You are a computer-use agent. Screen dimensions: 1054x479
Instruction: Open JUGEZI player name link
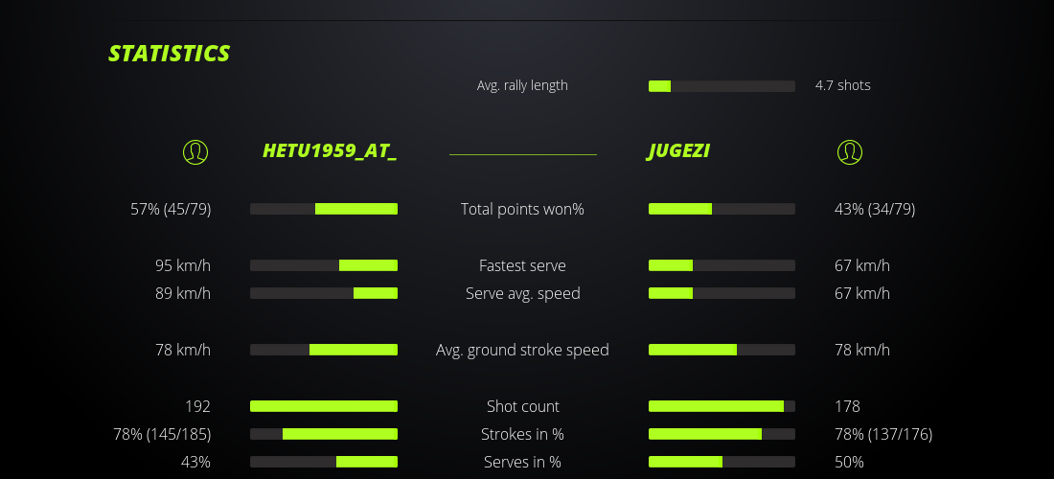(x=678, y=151)
